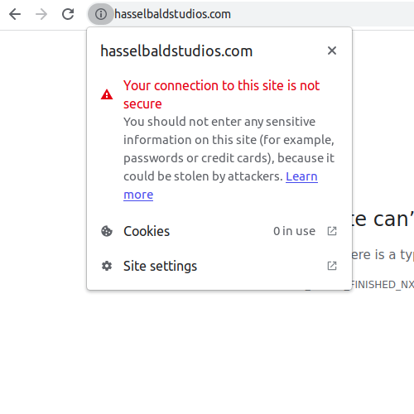Click the red warning triangle icon
This screenshot has height=414, width=414.
(107, 94)
